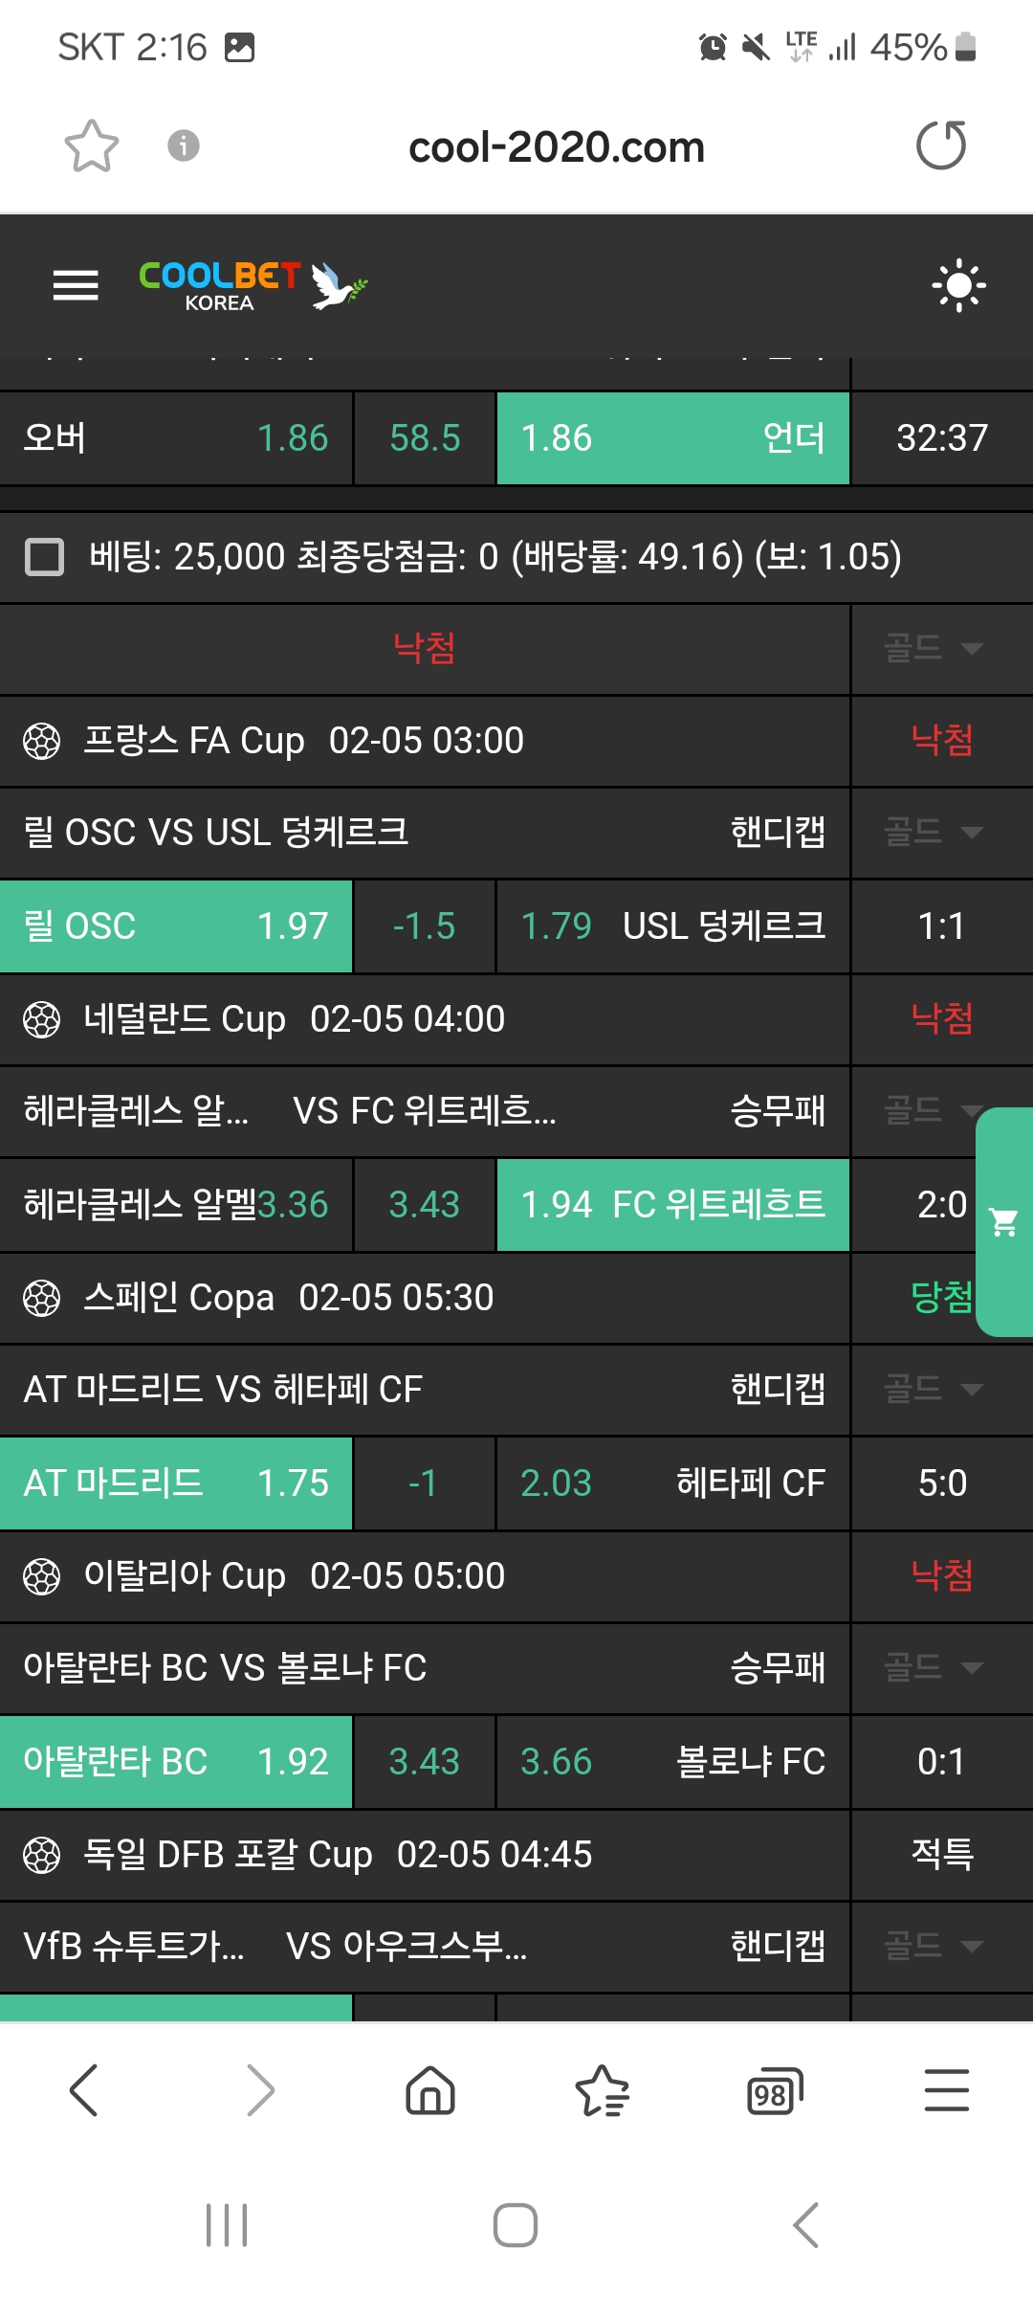Go back with the browser back arrow
1033x2297 pixels.
(84, 2089)
